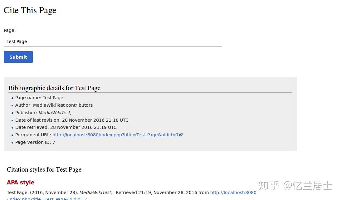Open the localhost link in APA citation
The width and height of the screenshot is (341, 200).
(233, 193)
